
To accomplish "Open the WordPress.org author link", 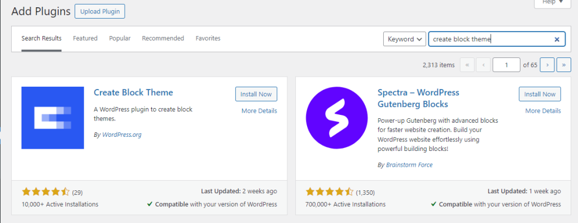I will pos(122,135).
